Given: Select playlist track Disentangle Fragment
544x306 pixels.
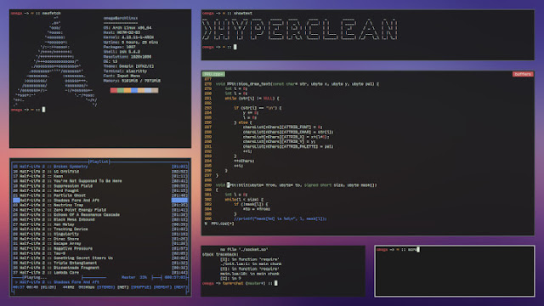Looking at the screenshot, I should [x=100, y=268].
